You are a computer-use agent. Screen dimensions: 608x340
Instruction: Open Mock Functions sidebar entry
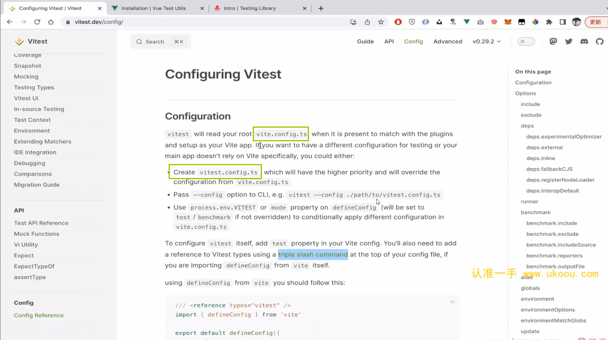(37, 234)
